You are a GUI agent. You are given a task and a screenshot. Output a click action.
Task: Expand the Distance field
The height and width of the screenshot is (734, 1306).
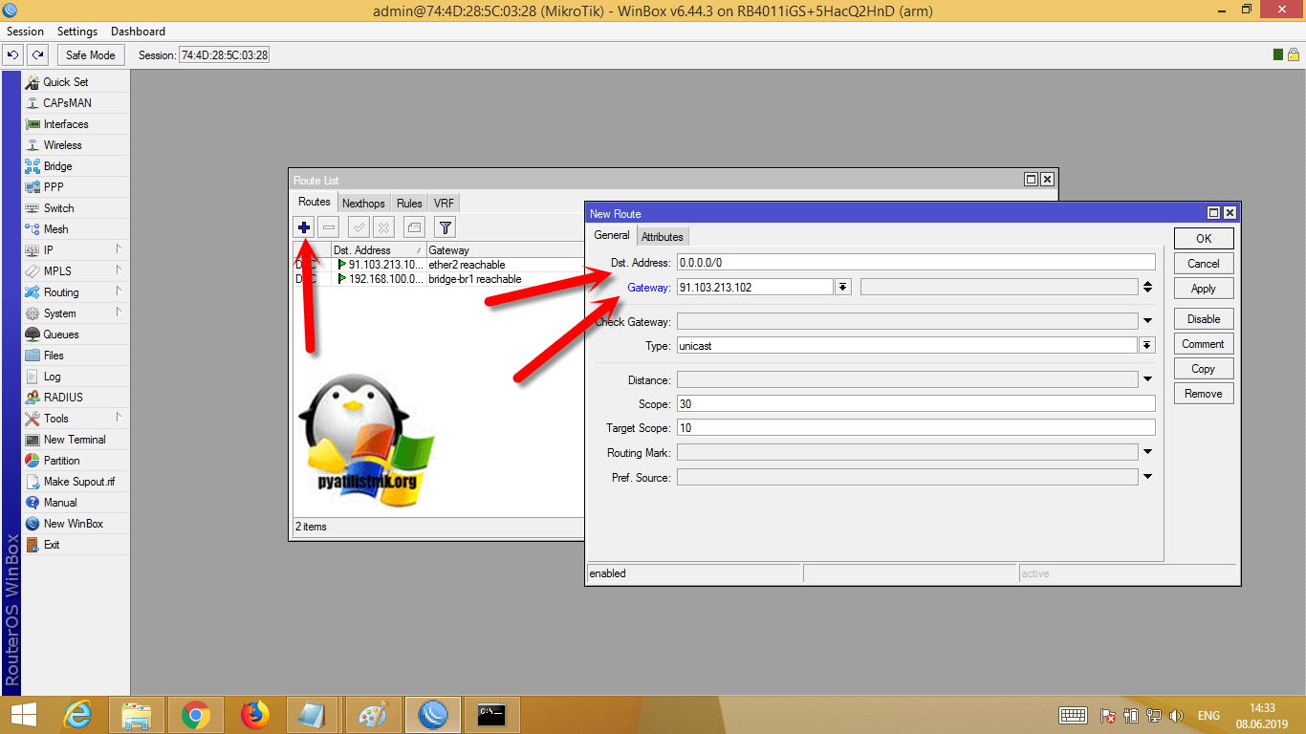(x=1147, y=379)
